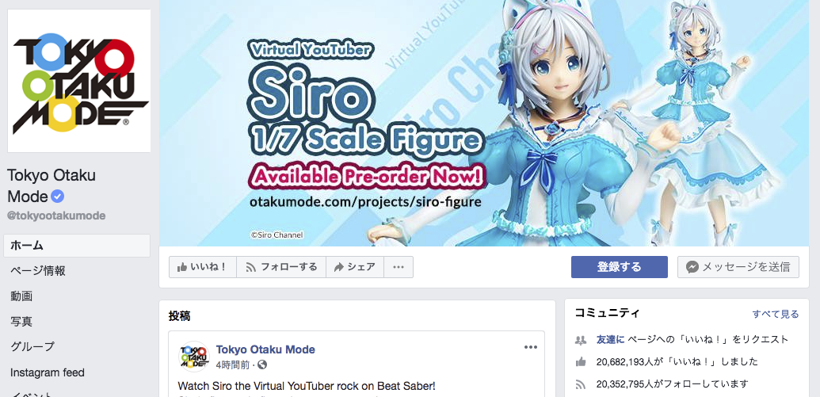Image resolution: width=820 pixels, height=397 pixels.
Task: Click the Messenger icon on メッセージを送信
Action: point(692,267)
